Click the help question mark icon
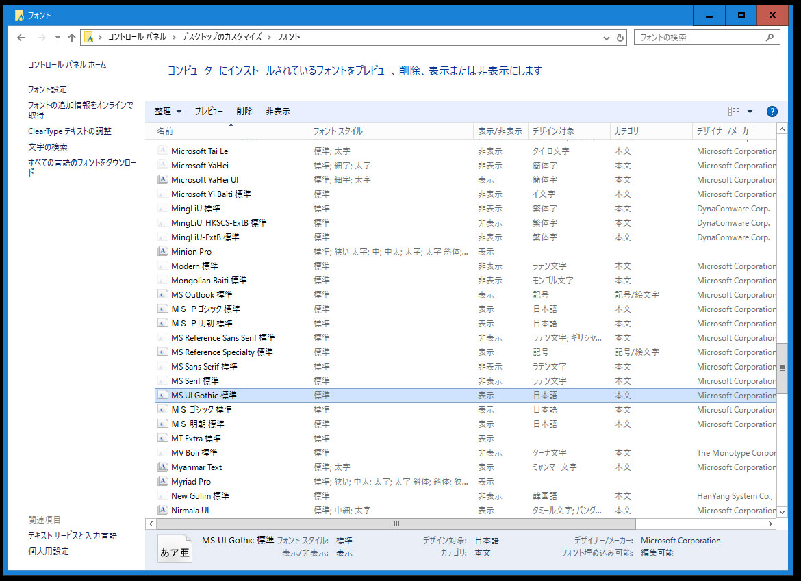The width and height of the screenshot is (801, 581). pos(772,112)
